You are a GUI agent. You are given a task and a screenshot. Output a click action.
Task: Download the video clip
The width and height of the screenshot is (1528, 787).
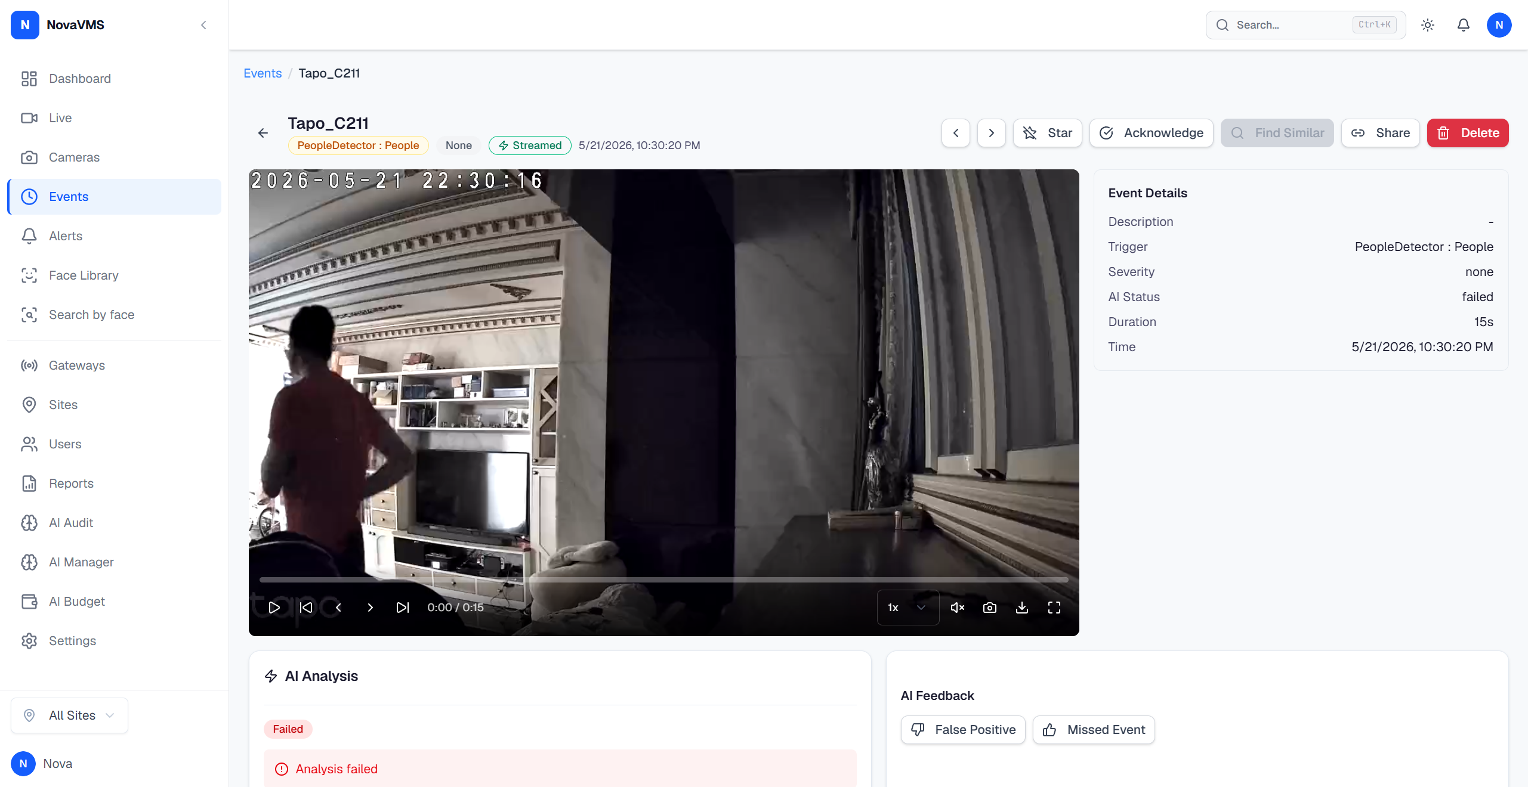click(x=1022, y=608)
